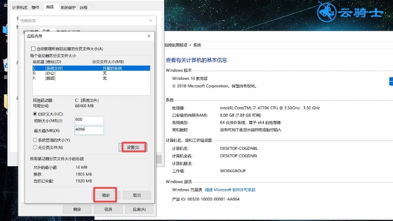Enable automatic paging file management checkbox
Screen dimensions: 393x221
[x=33, y=49]
